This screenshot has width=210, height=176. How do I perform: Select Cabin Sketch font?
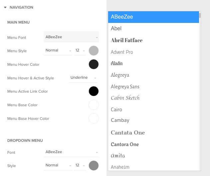point(125,98)
